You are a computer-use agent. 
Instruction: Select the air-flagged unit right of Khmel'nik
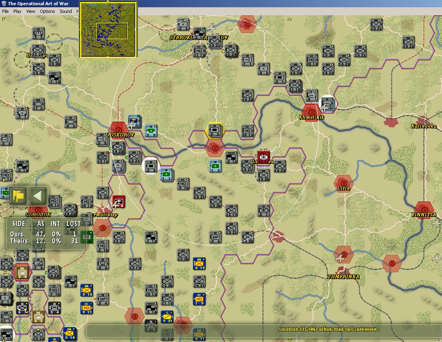(327, 104)
